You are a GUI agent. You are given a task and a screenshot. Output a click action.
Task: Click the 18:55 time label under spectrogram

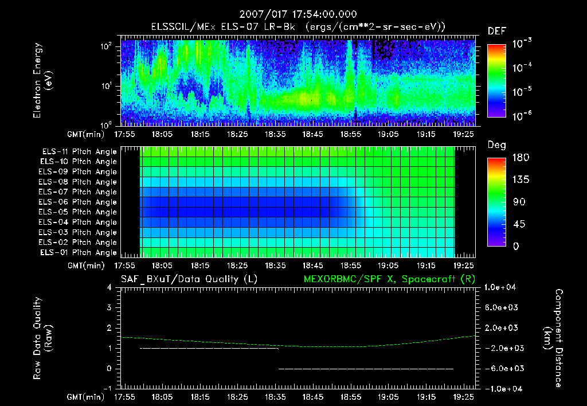coord(351,134)
